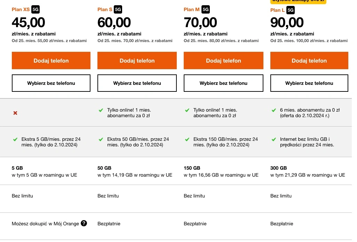Choose Plan S without a phone
The height and width of the screenshot is (242, 357).
(137, 83)
